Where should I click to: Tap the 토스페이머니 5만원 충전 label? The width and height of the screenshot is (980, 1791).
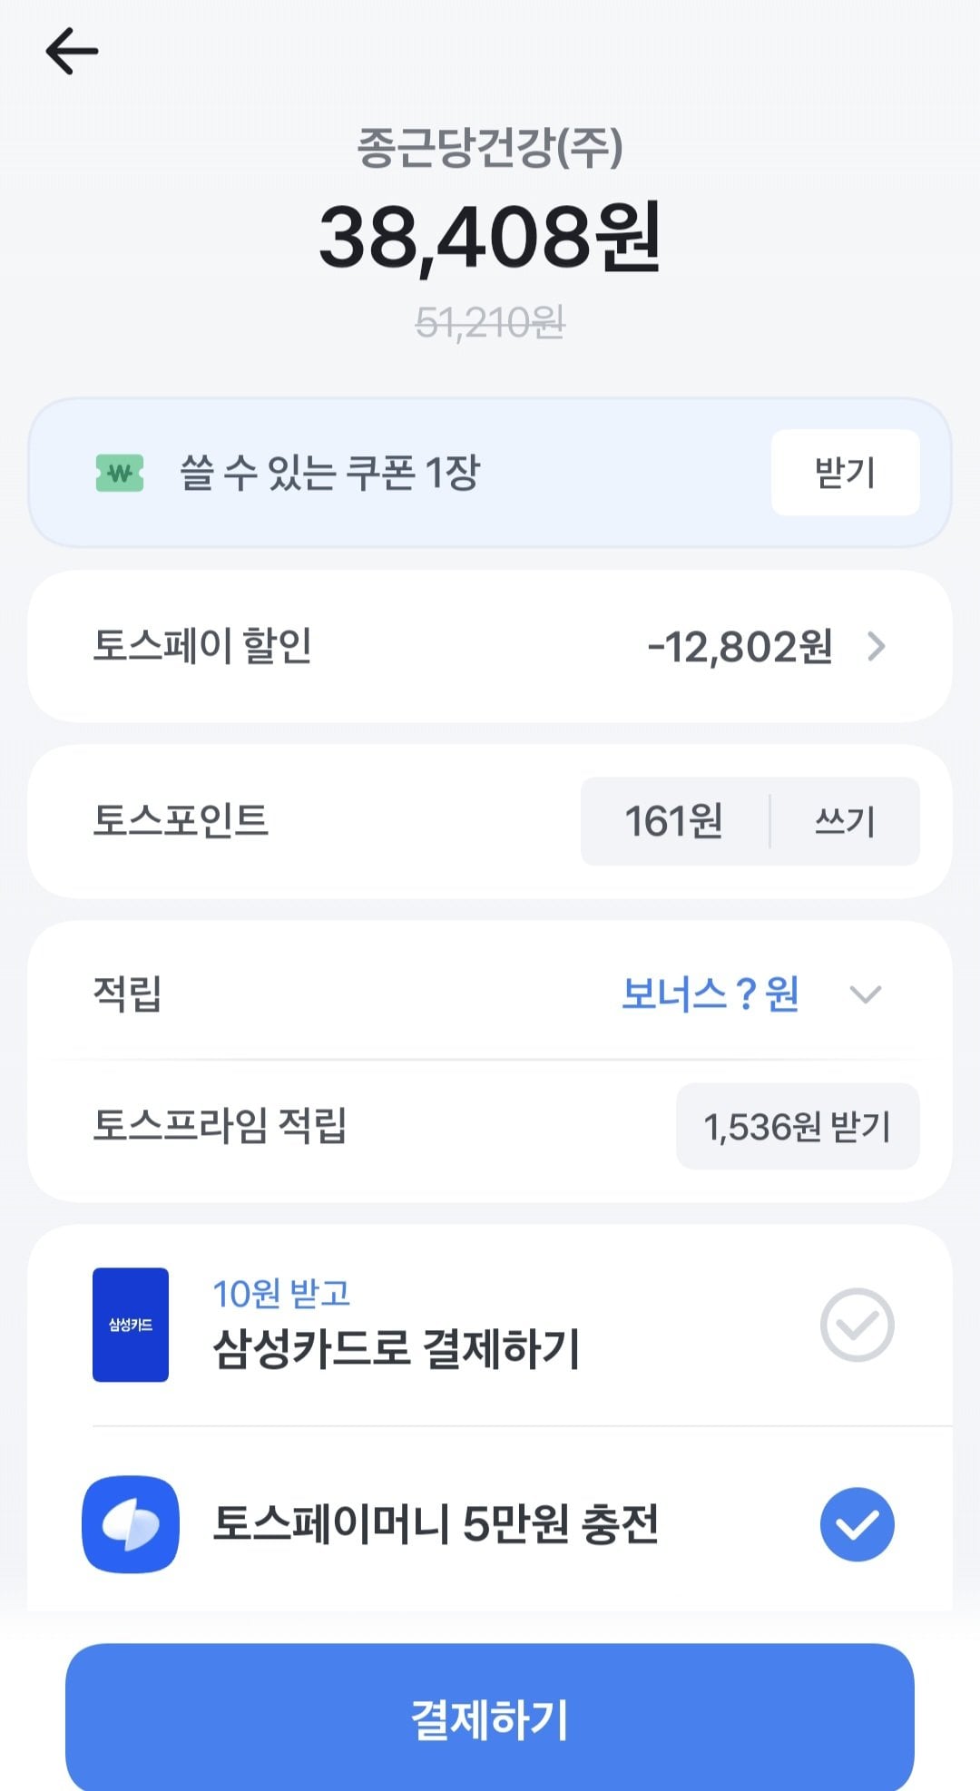point(436,1524)
